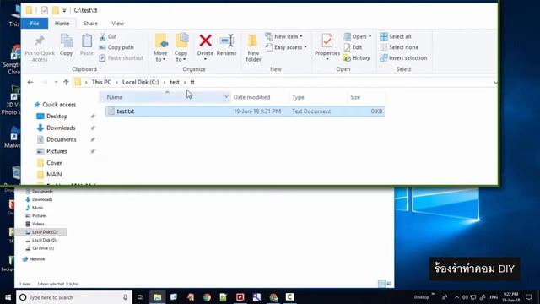Open Name column filter dropdown

pyautogui.click(x=226, y=97)
